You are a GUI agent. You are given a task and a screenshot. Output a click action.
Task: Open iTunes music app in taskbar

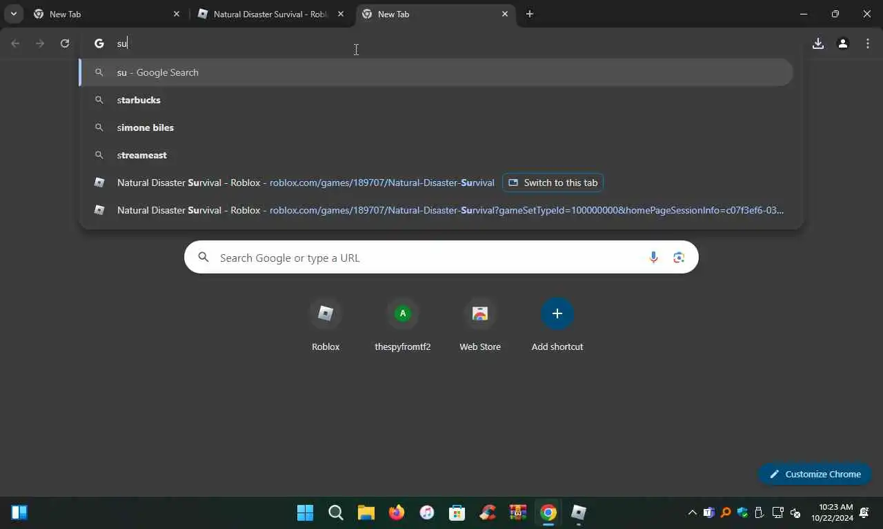[x=427, y=512]
